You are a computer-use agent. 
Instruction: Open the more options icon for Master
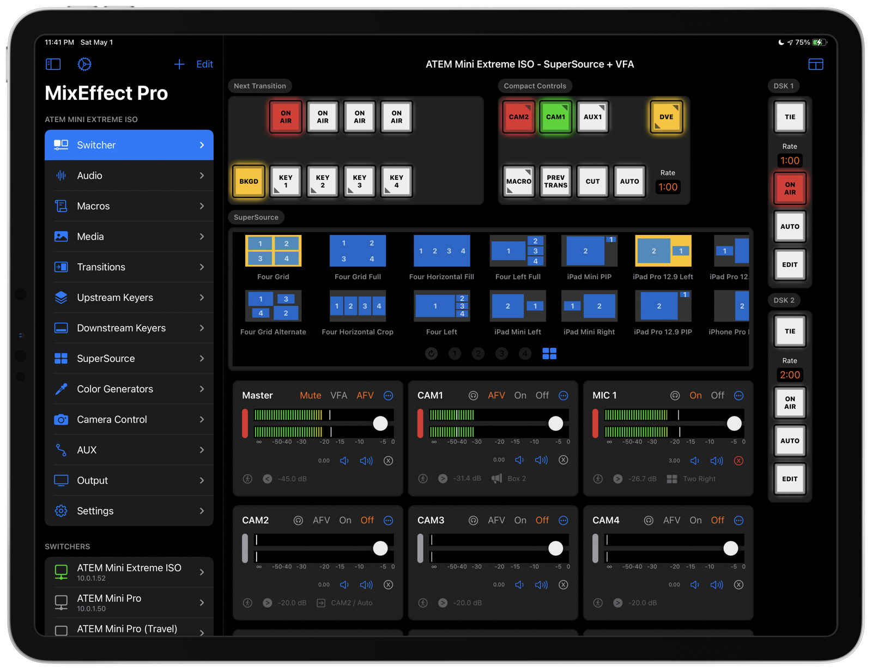(x=388, y=396)
